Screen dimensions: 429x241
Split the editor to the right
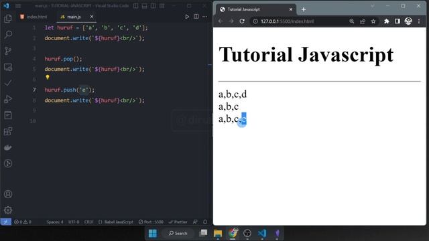196,16
